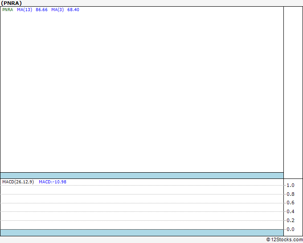
Task: Click the 0.2 axis label
Action: [x=291, y=220]
